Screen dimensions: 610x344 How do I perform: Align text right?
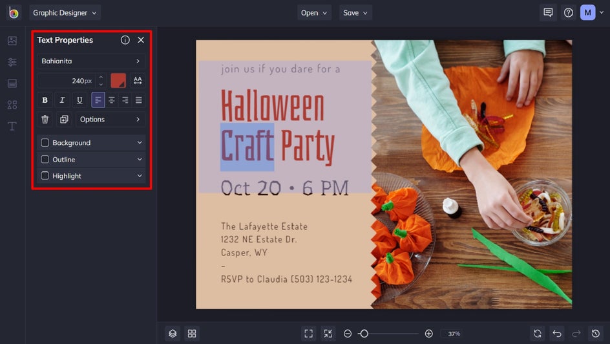pyautogui.click(x=125, y=100)
